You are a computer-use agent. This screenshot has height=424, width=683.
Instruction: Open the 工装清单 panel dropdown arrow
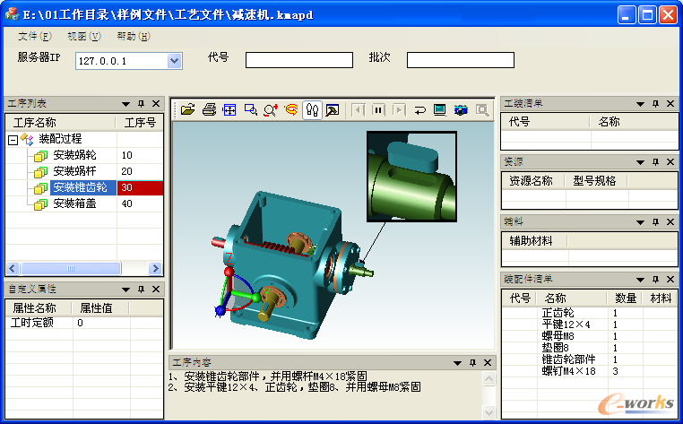click(640, 104)
